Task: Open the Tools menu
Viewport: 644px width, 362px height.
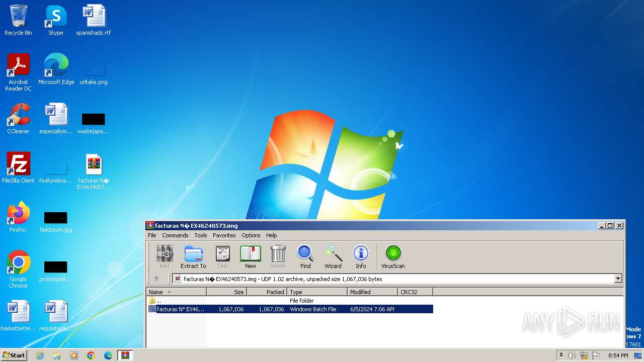Action: tap(201, 235)
